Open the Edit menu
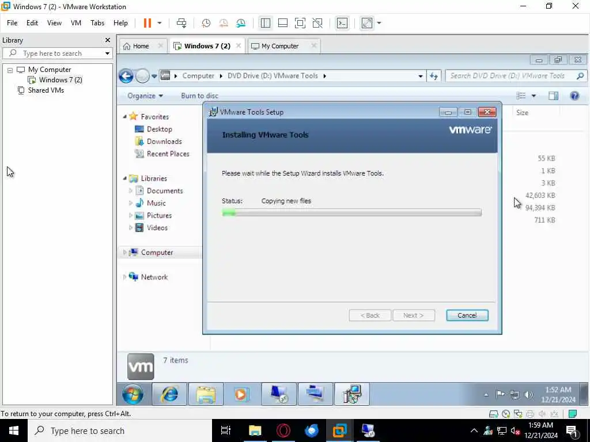This screenshot has width=590, height=442. (32, 23)
